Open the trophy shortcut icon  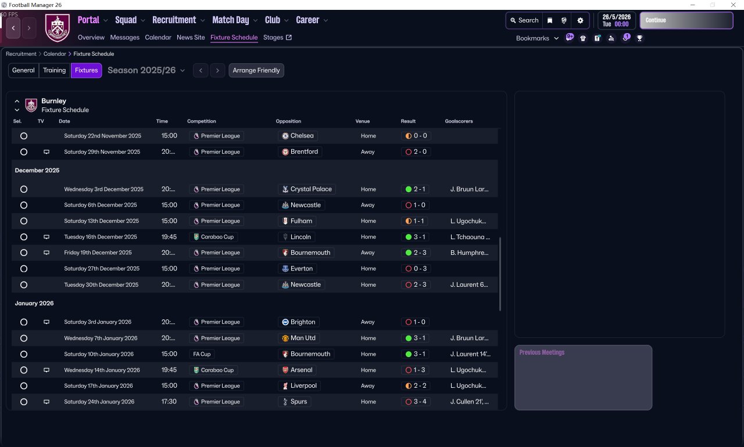[639, 38]
